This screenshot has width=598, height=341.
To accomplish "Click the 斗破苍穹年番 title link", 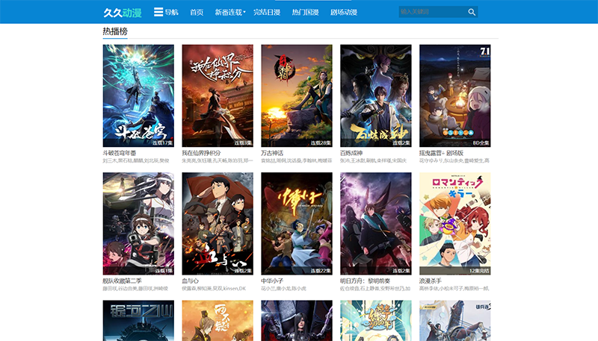I will pyautogui.click(x=120, y=153).
